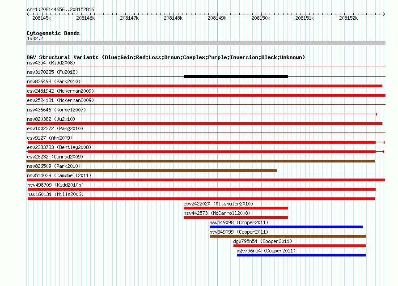Viewport: 398px width, 286px height.
Task: Open the nsv442573 (McCarroll2008) label
Action: (x=217, y=213)
